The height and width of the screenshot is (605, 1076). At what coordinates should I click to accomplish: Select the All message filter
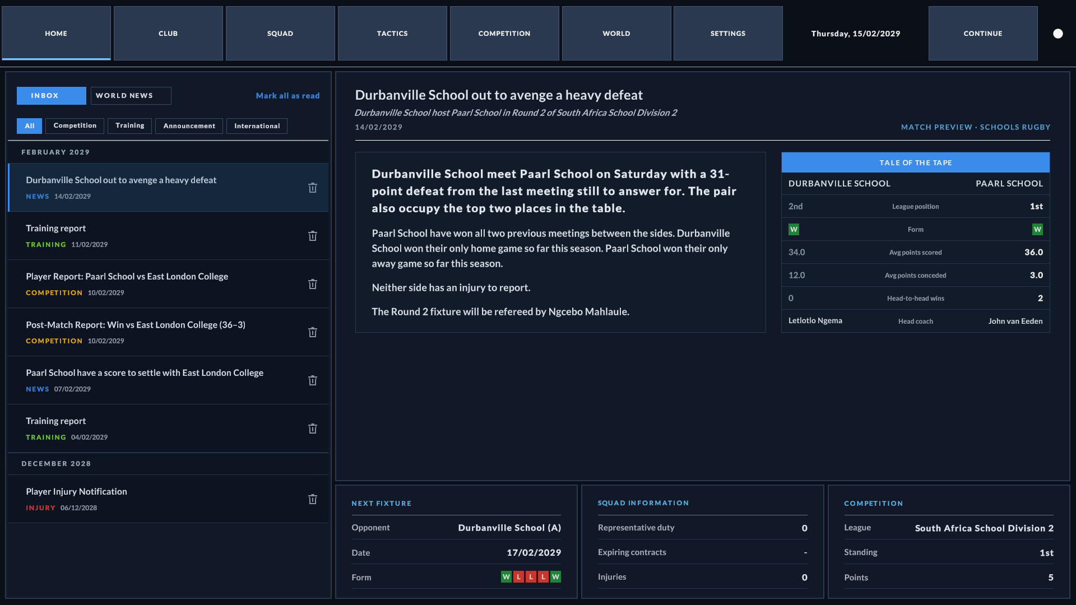coord(30,126)
